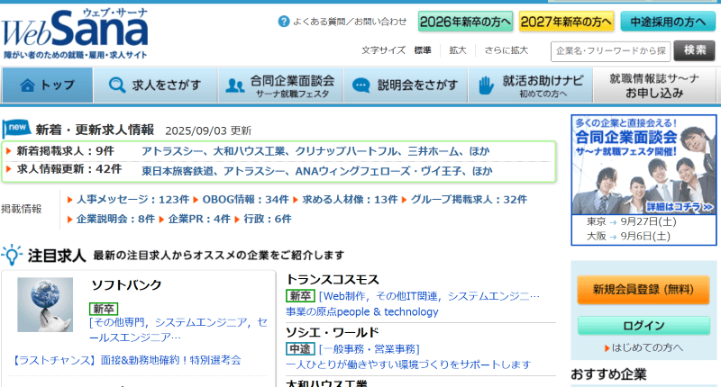The image size is (721, 387).
Task: Click the question mark help icon
Action: (283, 21)
